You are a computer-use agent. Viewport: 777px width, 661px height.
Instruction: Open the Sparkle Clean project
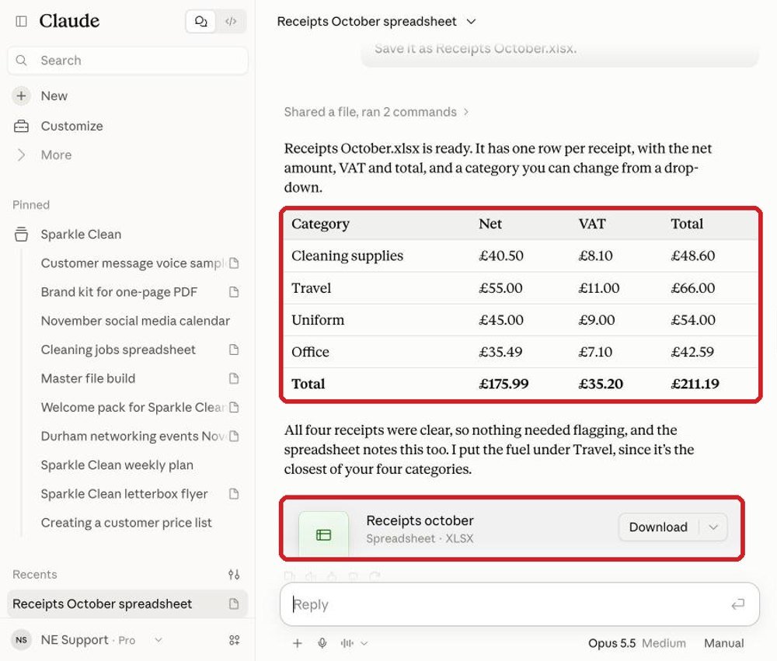(x=81, y=235)
